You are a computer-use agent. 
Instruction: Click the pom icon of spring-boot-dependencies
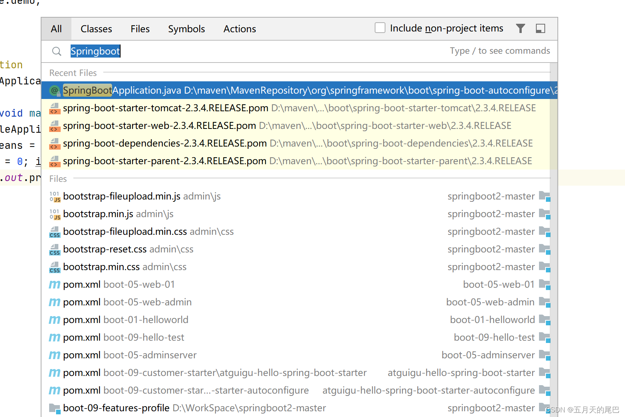[55, 143]
